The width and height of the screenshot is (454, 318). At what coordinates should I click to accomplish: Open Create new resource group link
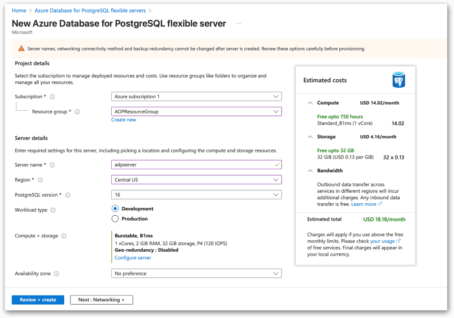point(123,119)
